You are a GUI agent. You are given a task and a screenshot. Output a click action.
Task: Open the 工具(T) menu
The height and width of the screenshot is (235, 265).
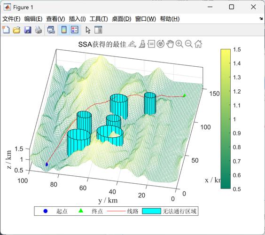99,19
